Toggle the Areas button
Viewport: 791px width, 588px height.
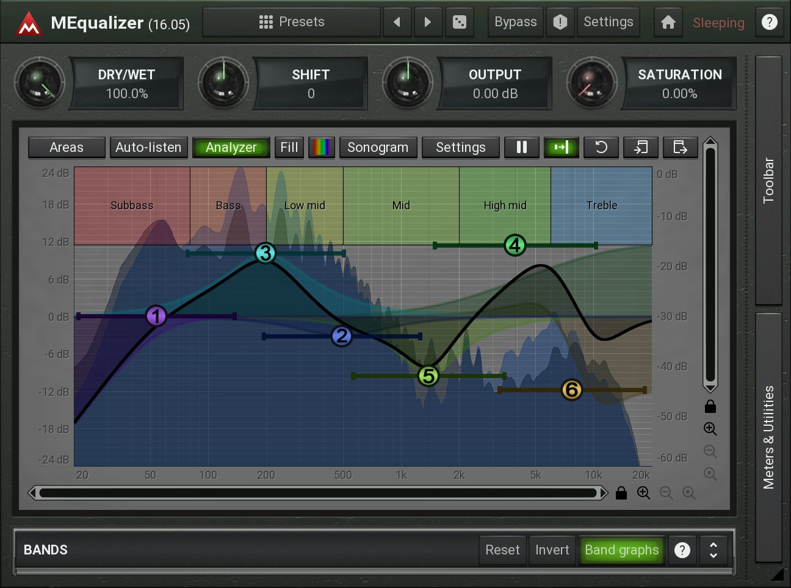pos(67,147)
